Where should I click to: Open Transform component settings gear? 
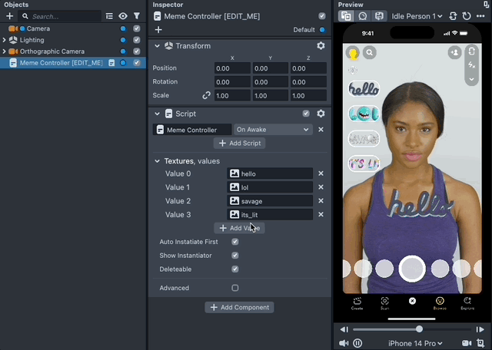tap(321, 46)
